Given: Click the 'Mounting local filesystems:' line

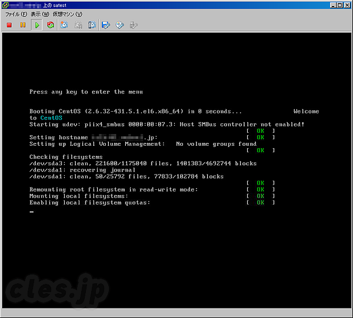Looking at the screenshot, I should [x=79, y=196].
